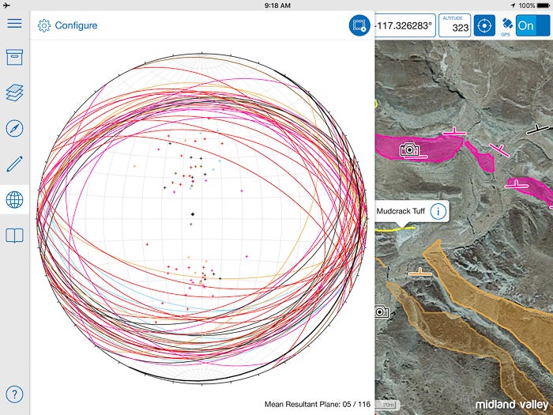Open Configure stereonet settings

pyautogui.click(x=68, y=25)
